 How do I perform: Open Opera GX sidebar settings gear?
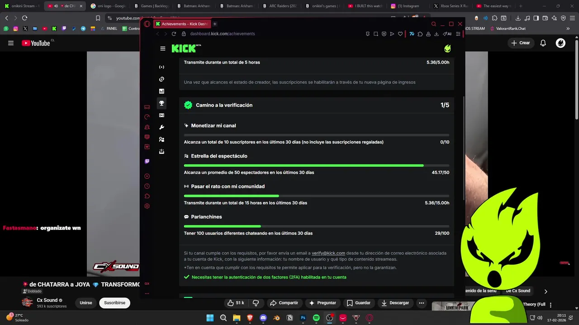click(147, 206)
